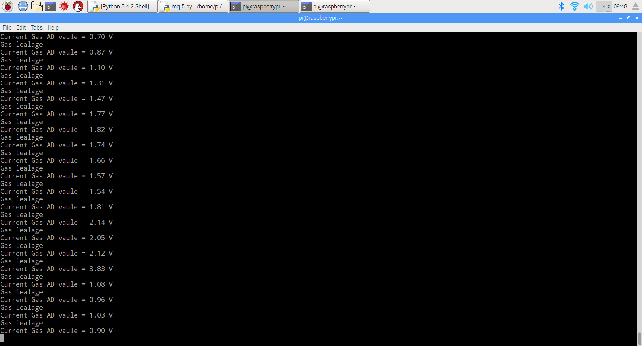The height and width of the screenshot is (346, 642).
Task: Launch the web browser globe icon
Action: point(23,6)
